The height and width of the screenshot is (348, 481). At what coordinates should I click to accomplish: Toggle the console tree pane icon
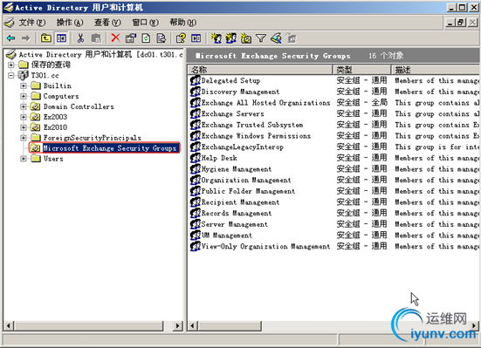[61, 38]
